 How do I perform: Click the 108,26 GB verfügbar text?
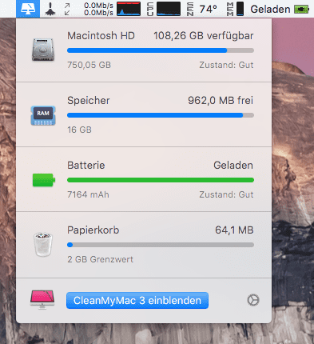coord(204,36)
